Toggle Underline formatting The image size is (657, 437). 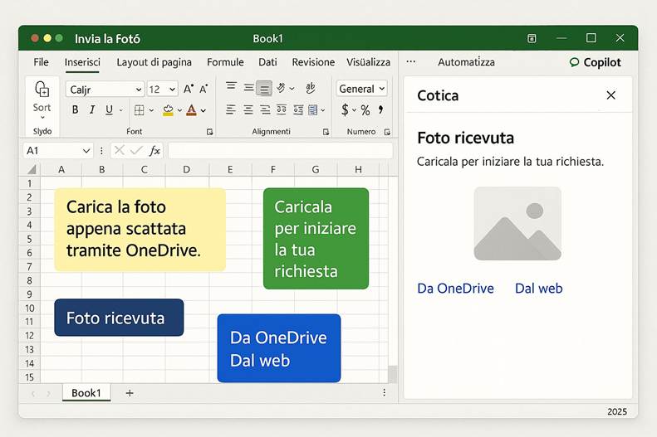pos(109,110)
